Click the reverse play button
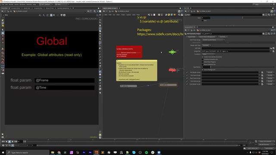Image resolution: width=276 pixels, height=155 pixels. (6, 142)
